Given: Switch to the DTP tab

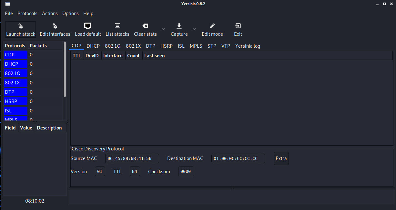Looking at the screenshot, I should pos(151,46).
